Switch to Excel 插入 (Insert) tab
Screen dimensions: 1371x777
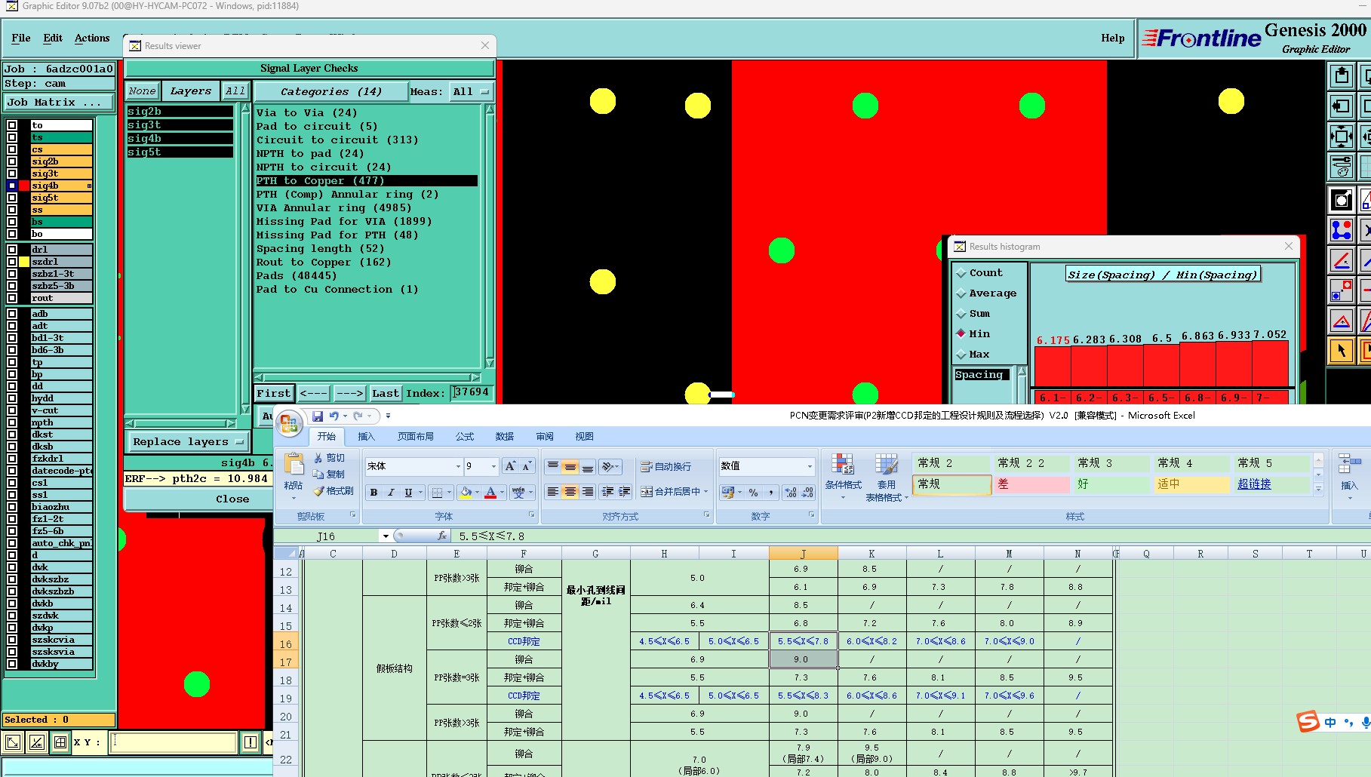pyautogui.click(x=366, y=437)
